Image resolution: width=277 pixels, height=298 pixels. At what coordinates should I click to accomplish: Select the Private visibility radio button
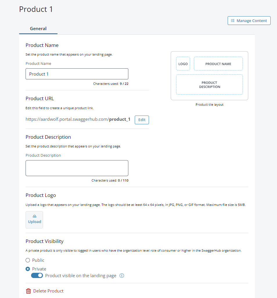coord(28,269)
